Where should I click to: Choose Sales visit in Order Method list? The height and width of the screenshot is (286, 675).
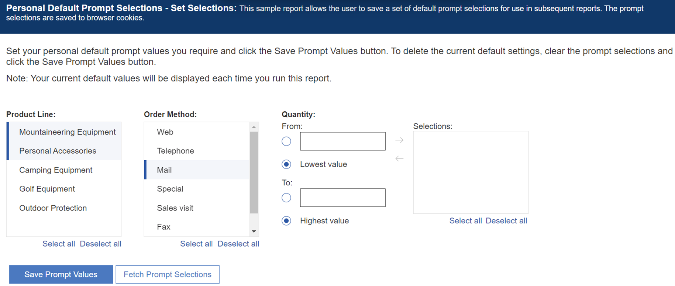175,208
